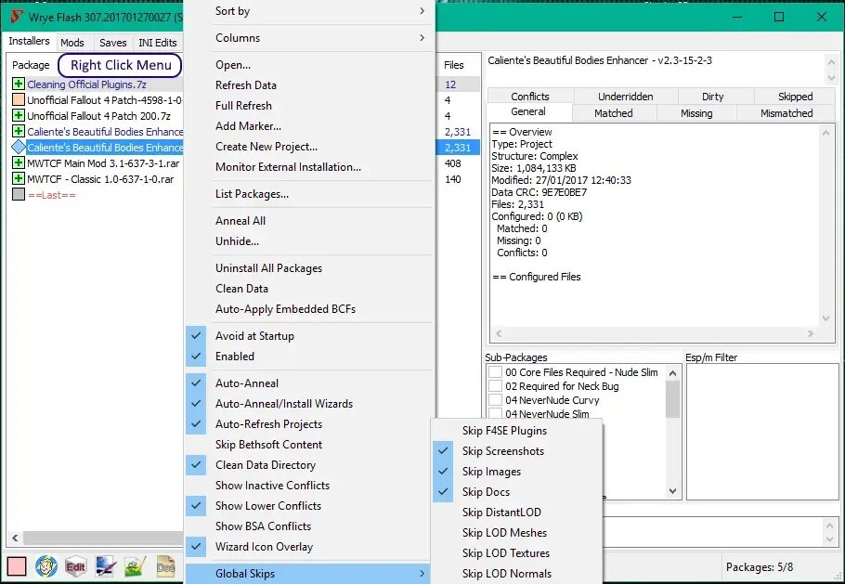Switch to the Mods tab

[x=72, y=43]
